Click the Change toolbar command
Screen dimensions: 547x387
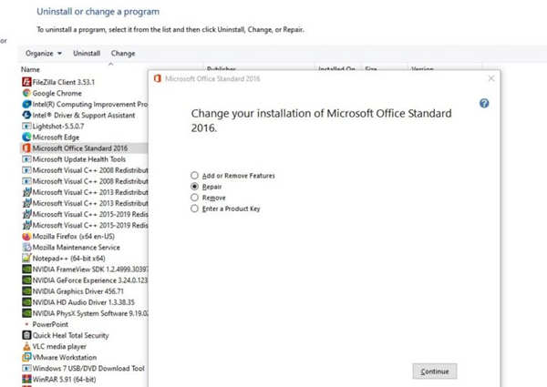(123, 54)
